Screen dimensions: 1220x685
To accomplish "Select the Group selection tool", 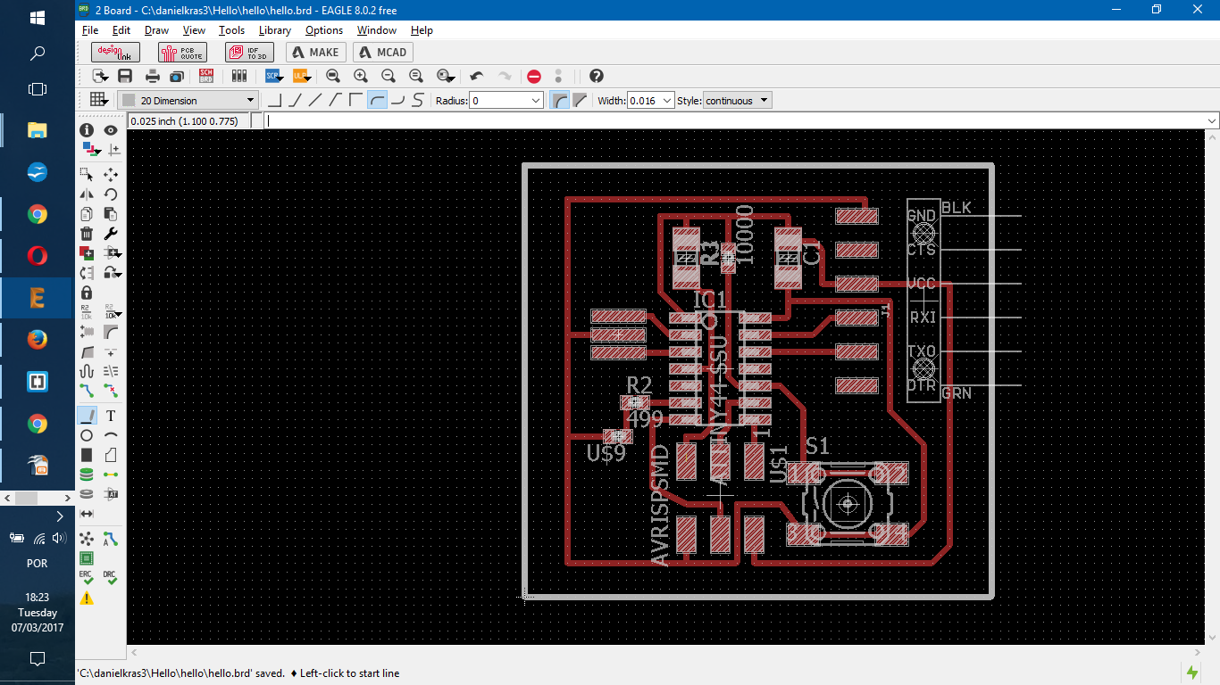I will (87, 174).
